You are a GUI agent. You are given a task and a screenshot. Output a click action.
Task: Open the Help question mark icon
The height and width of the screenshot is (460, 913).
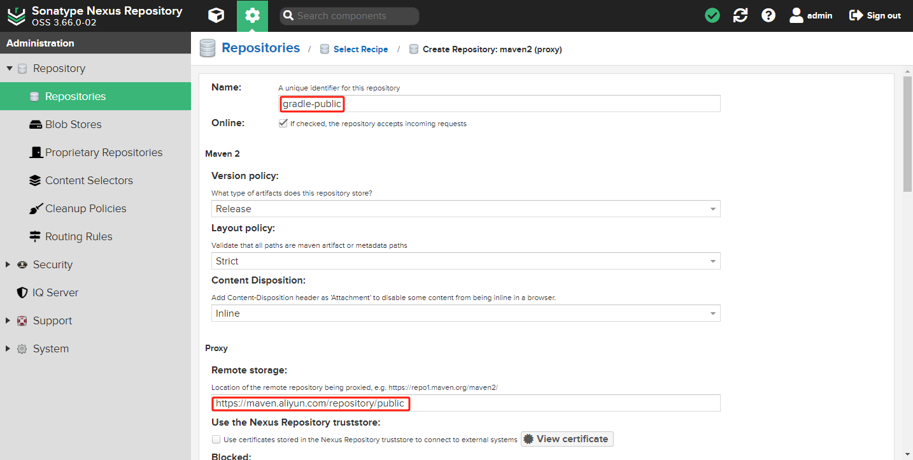click(x=768, y=16)
